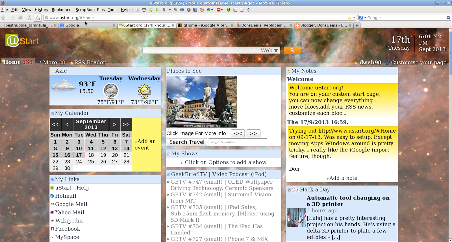Select September 17 in the calendar
Screen dimensions: 452x242
(x=79, y=155)
